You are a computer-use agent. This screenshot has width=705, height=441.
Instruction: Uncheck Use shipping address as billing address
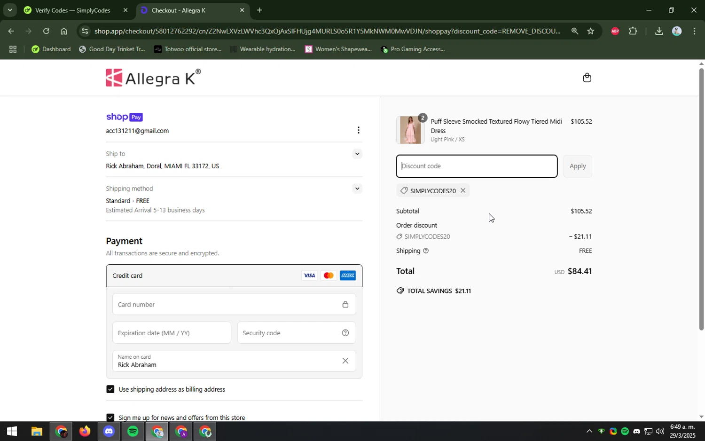110,389
